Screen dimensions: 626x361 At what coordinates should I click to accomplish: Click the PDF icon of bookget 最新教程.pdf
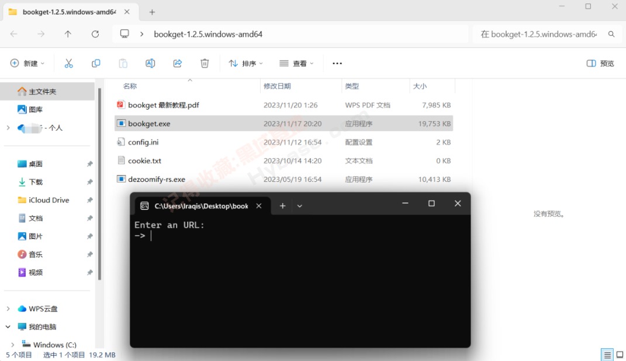click(120, 105)
